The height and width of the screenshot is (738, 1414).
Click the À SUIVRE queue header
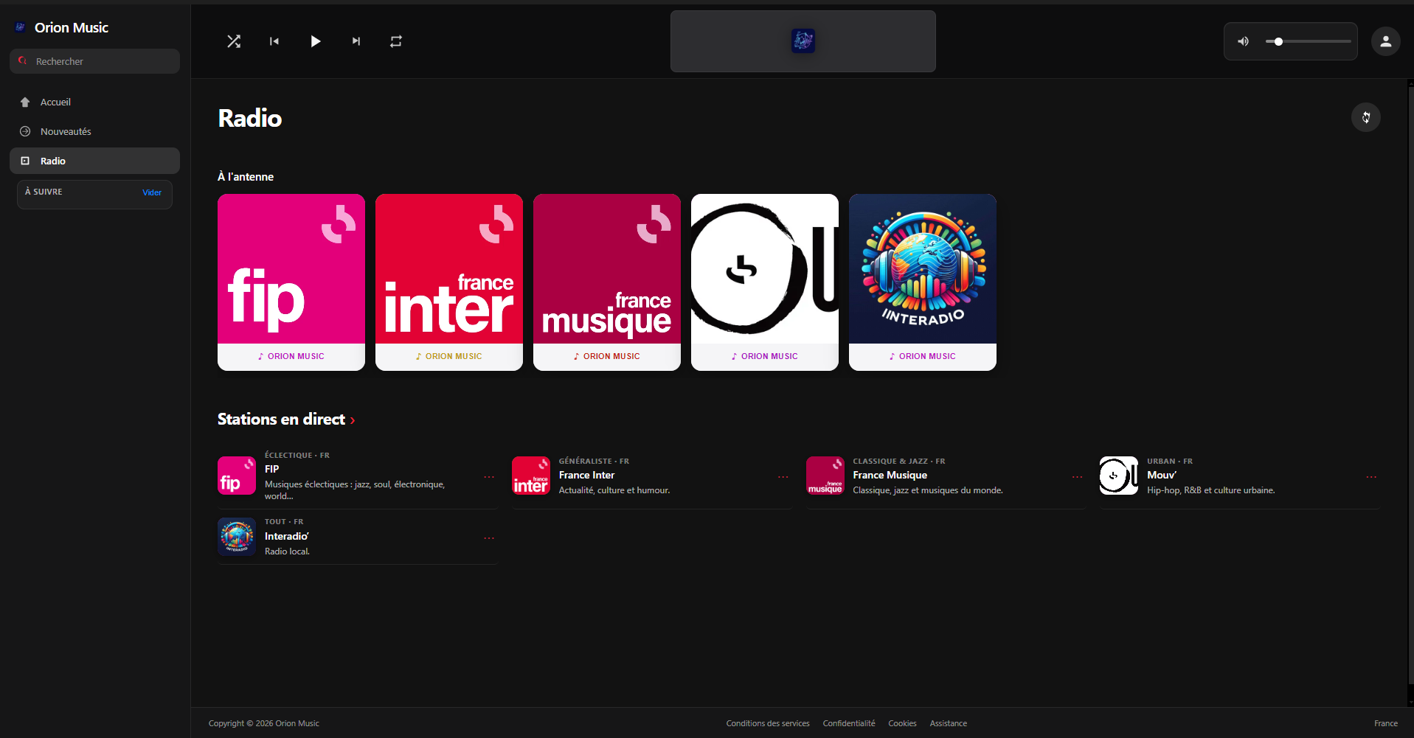pos(44,192)
